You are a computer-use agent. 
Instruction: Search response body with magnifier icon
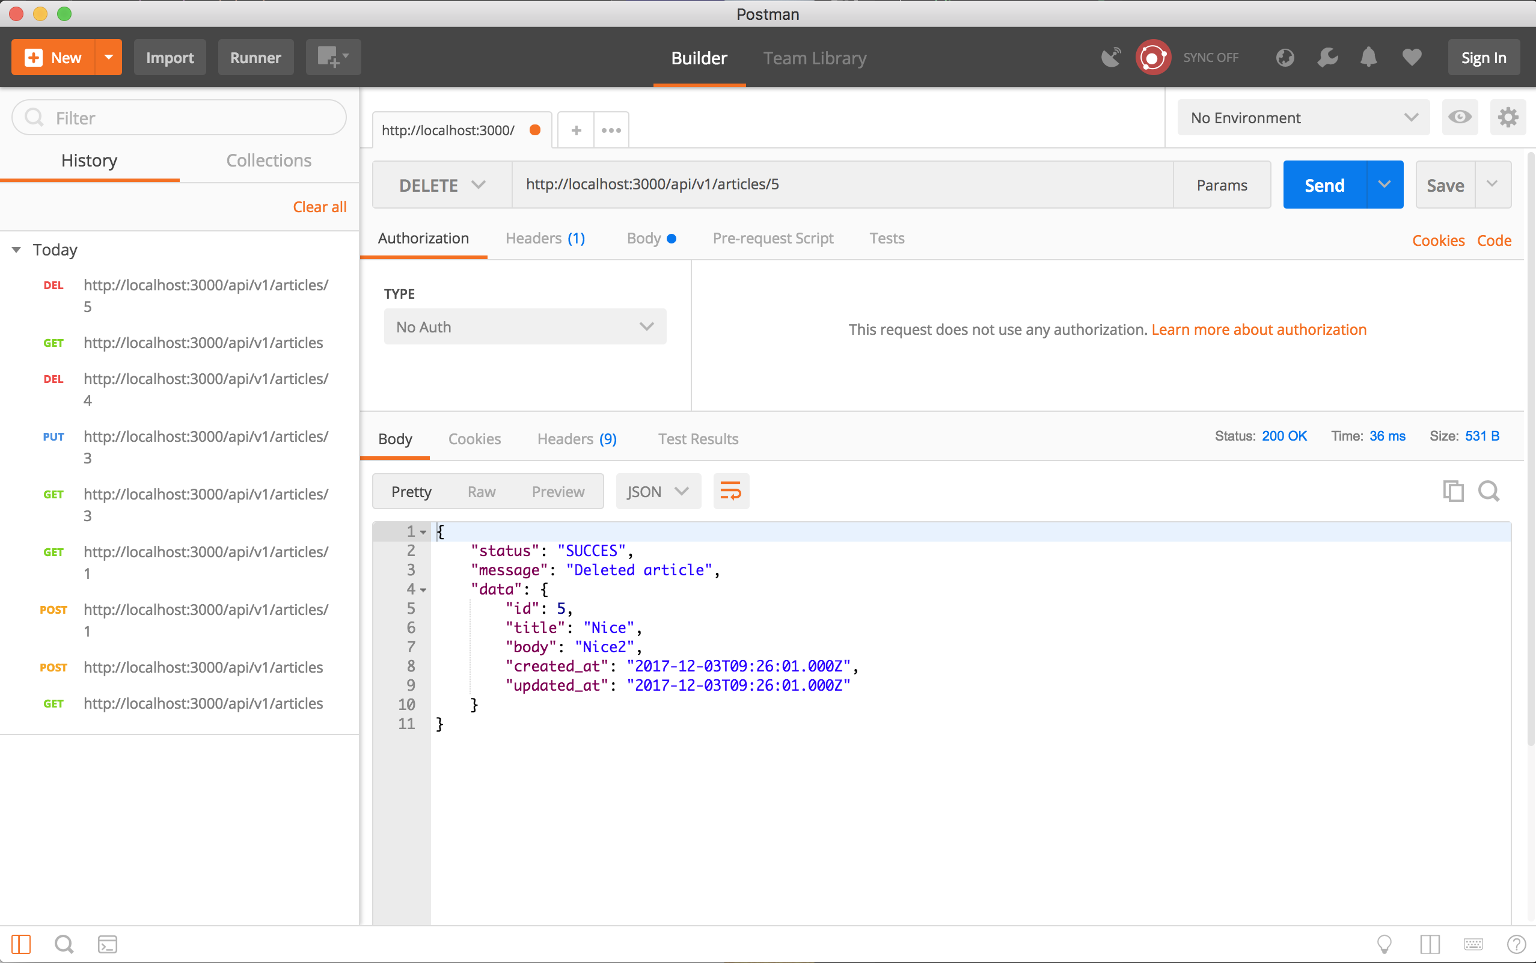pos(1489,491)
